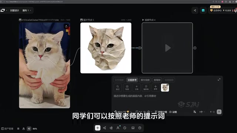Switch to the 文生视频 tab
Image resolution: width=237 pixels, height=133 pixels.
pos(119,80)
